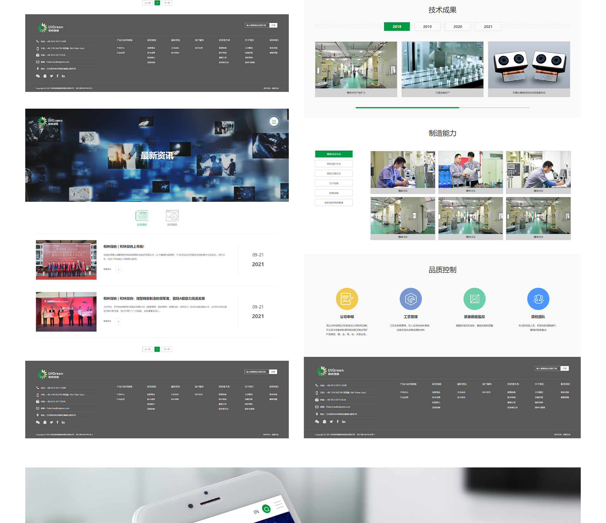Select the 即时信息系统管理 side tab

(x=334, y=203)
